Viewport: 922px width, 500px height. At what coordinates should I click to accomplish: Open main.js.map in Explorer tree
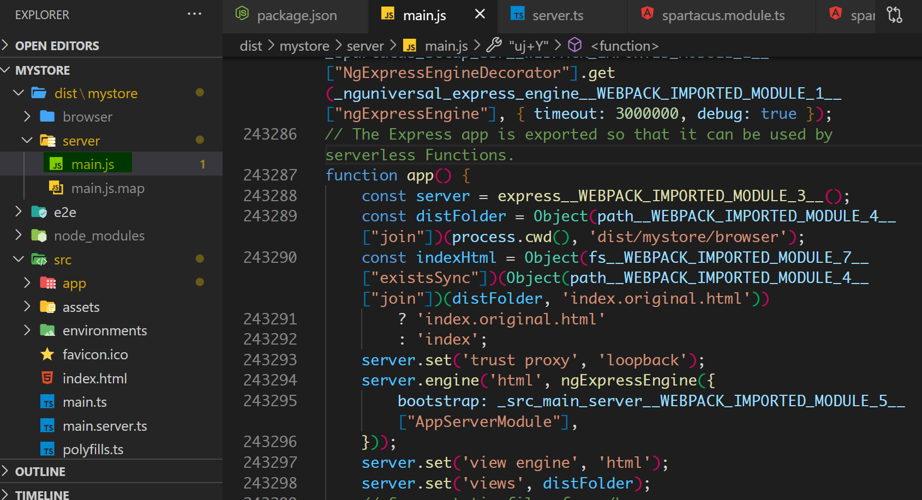[x=111, y=188]
